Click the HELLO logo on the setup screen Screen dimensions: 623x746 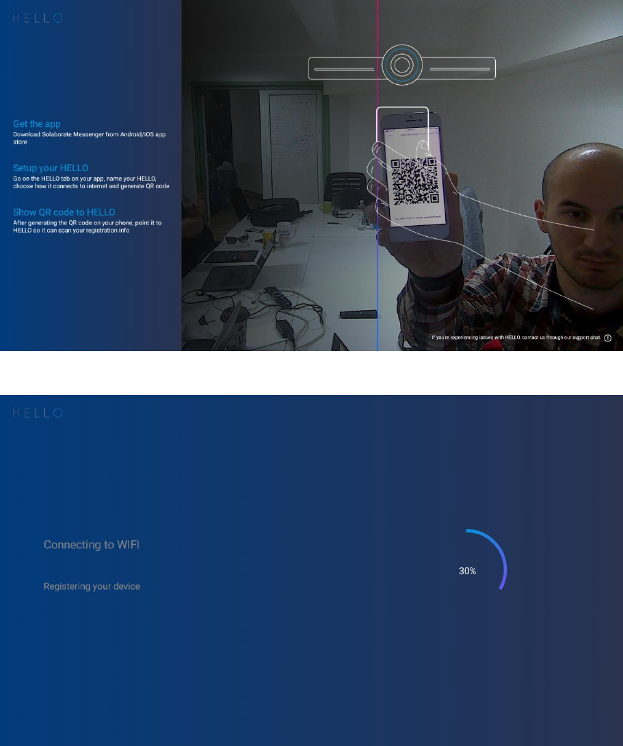pyautogui.click(x=38, y=18)
